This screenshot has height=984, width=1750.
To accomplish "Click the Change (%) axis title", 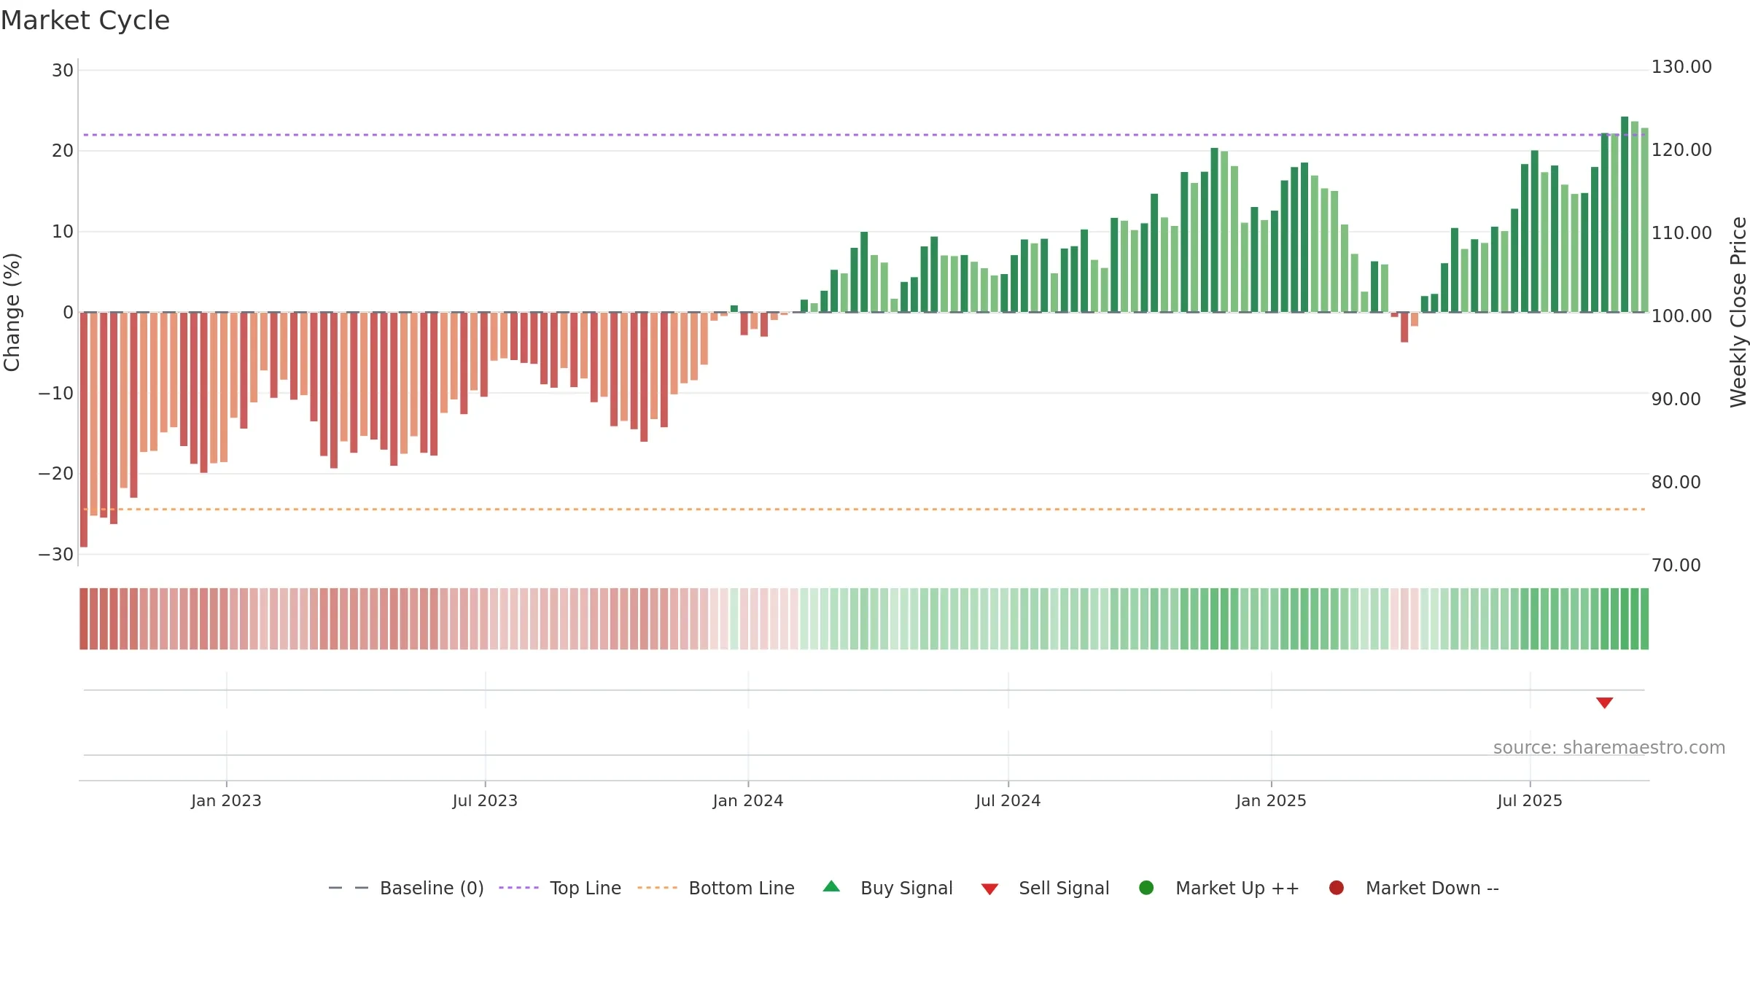I will click(x=12, y=312).
